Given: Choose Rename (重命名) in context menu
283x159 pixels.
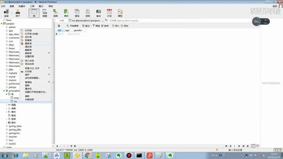Looking at the screenshot, I should point(35,88).
